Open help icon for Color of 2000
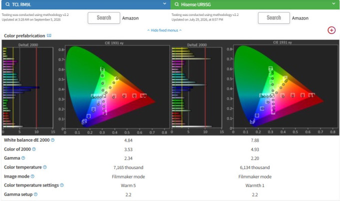340x201 pixels. coord(34,149)
